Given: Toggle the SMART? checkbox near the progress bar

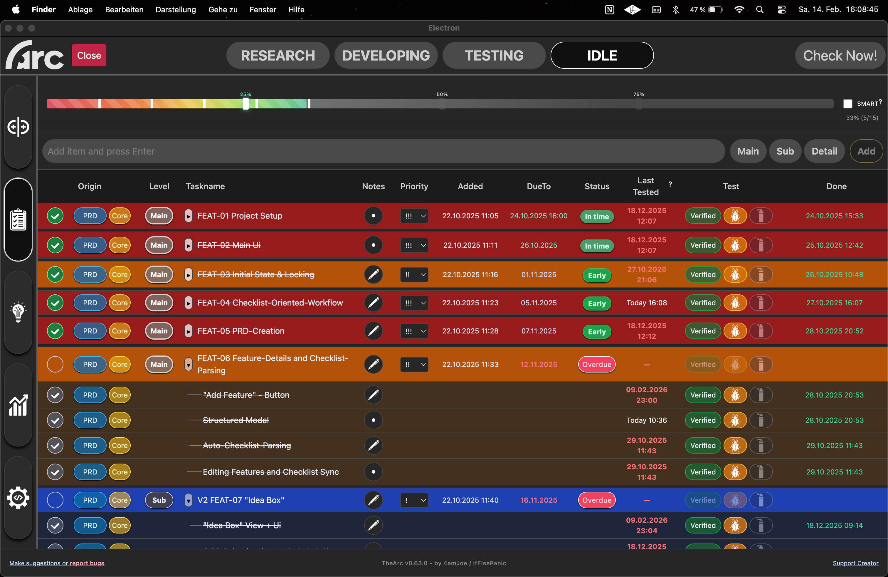Looking at the screenshot, I should 848,103.
